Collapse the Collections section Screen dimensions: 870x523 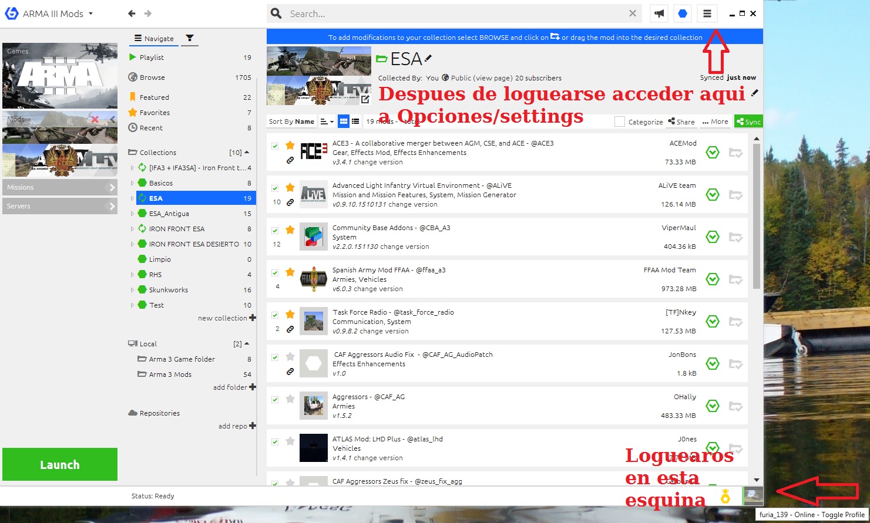(x=247, y=152)
